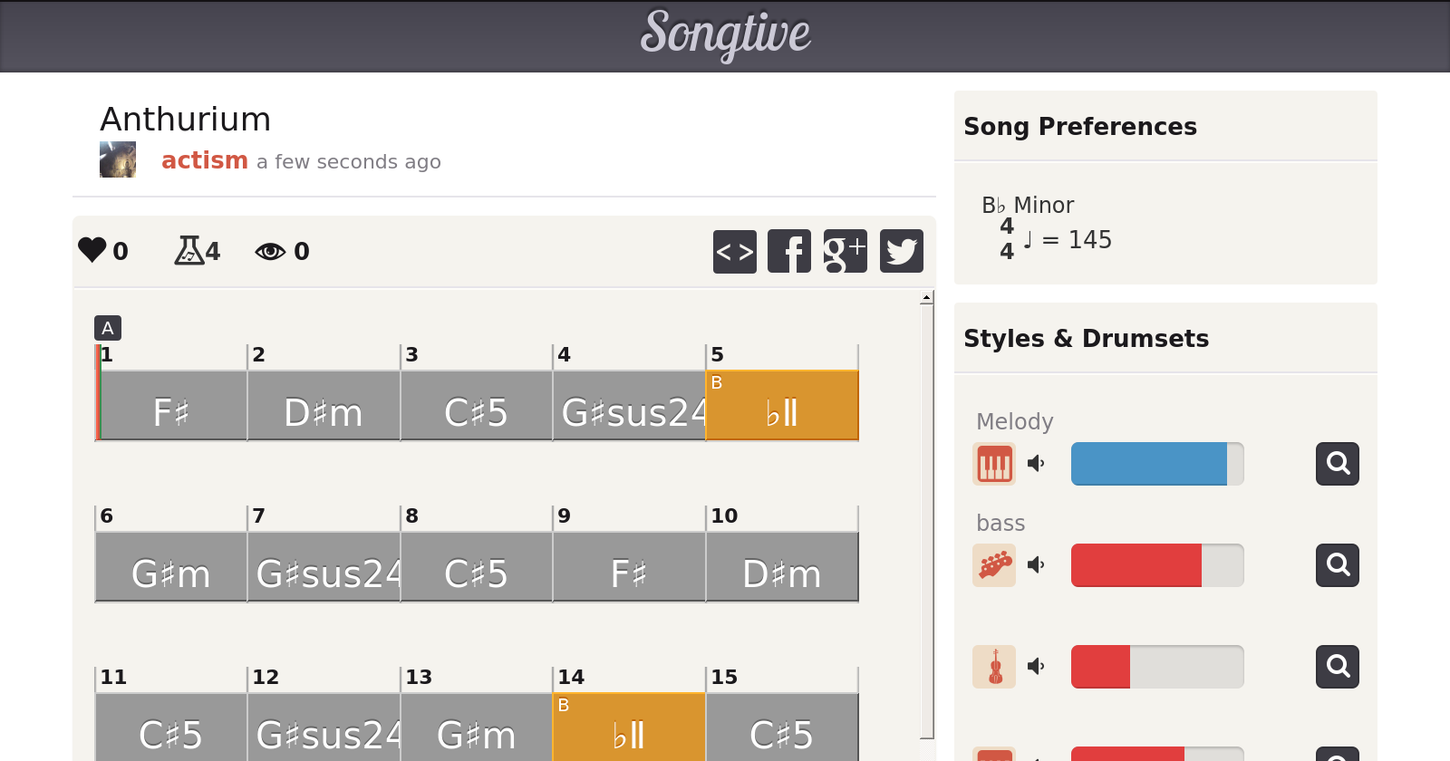Click the violin instrument icon
Screen dimensions: 1450x761
[x=994, y=667]
